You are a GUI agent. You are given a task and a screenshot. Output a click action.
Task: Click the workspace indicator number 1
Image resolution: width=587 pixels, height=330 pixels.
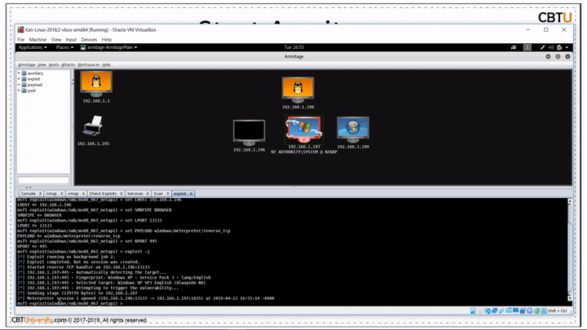[x=527, y=47]
